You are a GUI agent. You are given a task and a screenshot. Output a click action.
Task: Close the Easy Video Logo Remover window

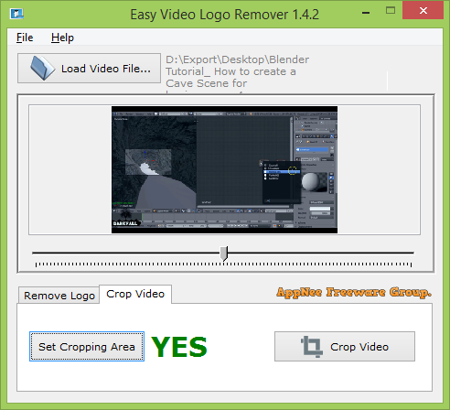coord(423,11)
